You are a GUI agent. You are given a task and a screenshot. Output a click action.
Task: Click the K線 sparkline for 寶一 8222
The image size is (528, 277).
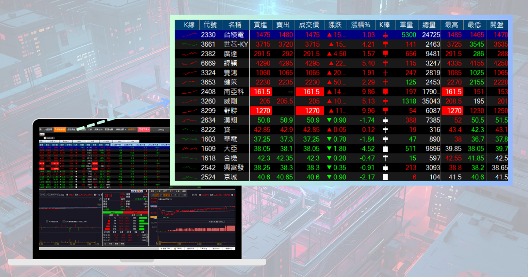[x=187, y=129]
